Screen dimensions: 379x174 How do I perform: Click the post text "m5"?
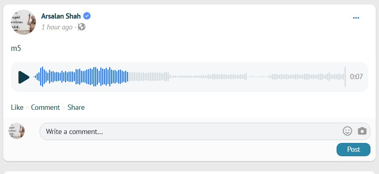[16, 48]
